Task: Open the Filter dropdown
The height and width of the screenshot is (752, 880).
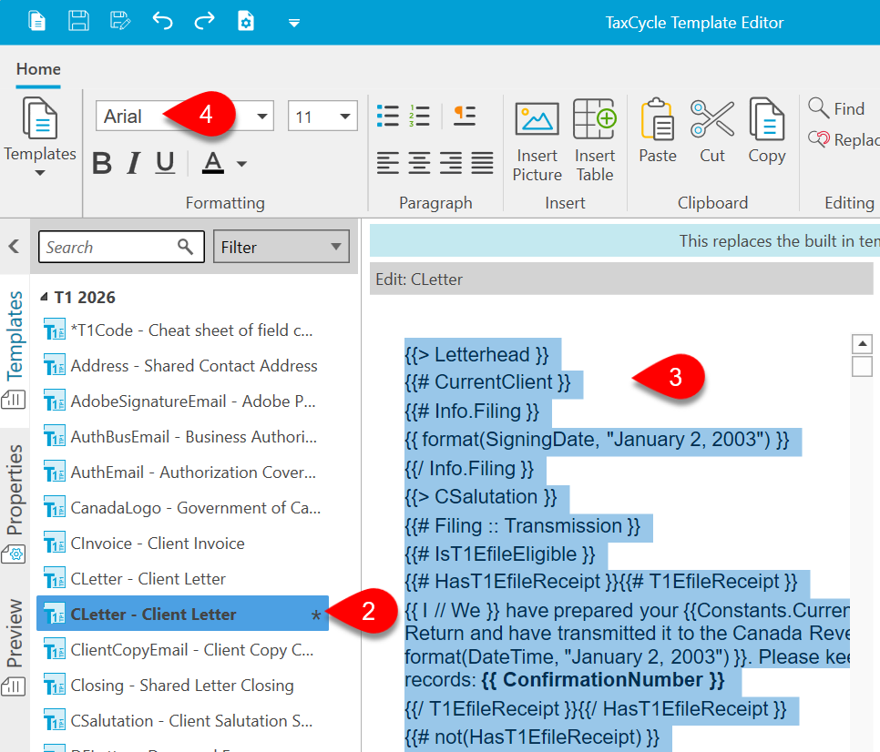Action: point(281,247)
